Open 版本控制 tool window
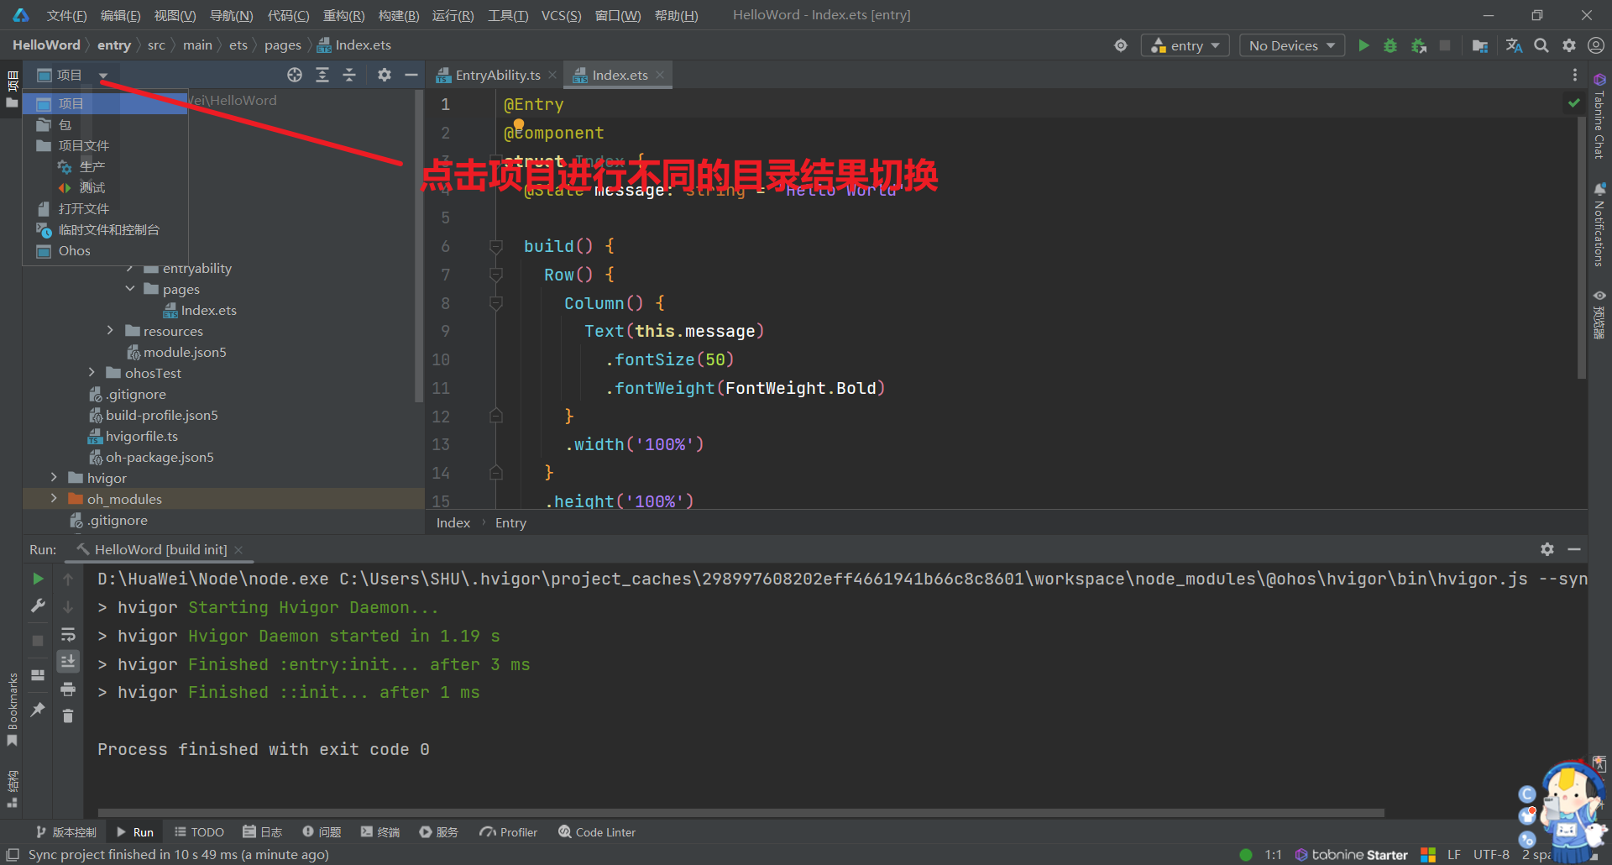 pyautogui.click(x=66, y=832)
